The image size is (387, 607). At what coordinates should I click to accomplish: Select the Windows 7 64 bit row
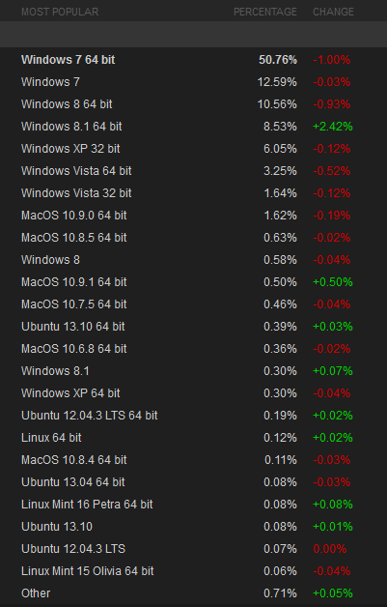[193, 60]
